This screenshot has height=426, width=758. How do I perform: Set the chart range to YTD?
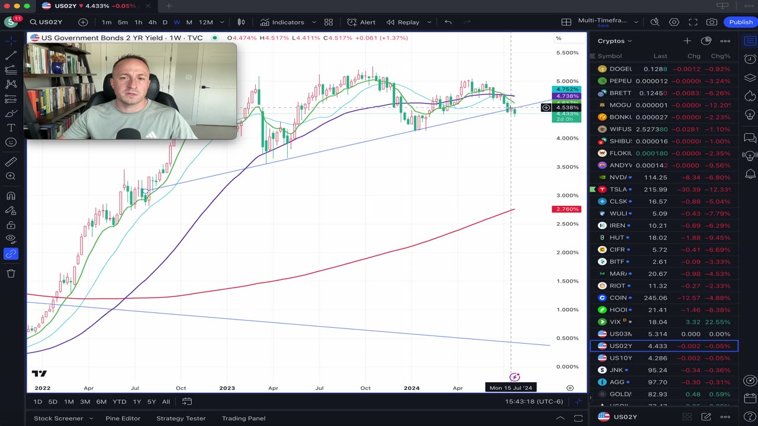(119, 402)
